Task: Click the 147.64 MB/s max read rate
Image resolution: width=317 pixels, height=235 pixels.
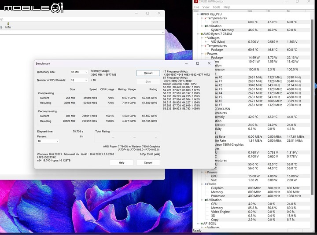Action: pos(295,137)
